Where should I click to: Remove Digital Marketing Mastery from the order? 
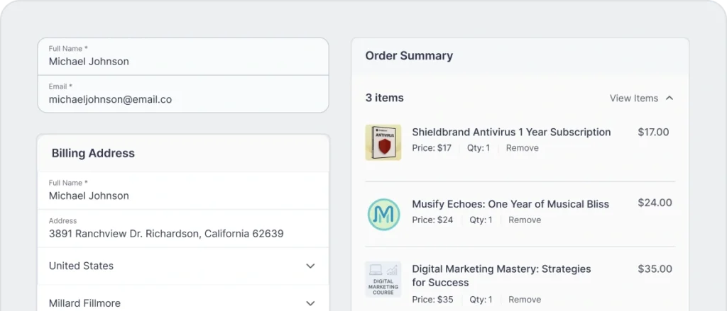click(x=525, y=300)
